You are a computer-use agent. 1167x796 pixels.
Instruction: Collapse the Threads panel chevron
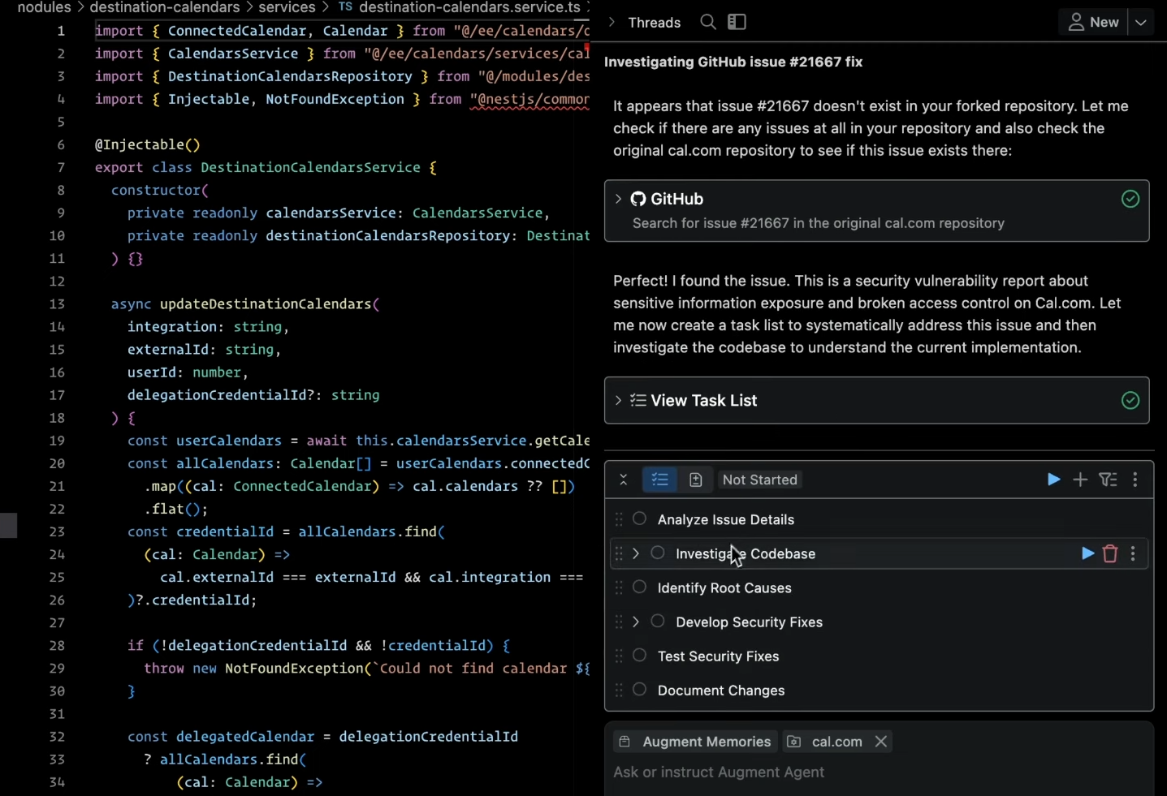612,22
